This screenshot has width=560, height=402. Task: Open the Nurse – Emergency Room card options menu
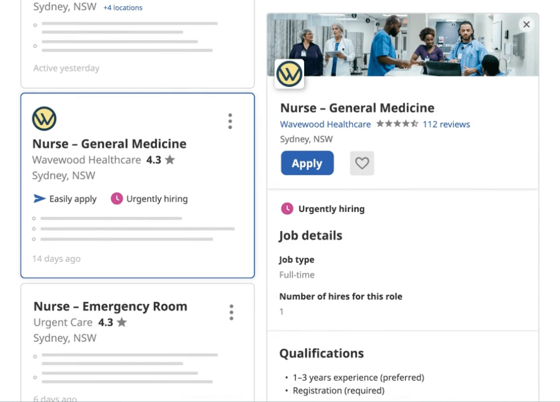tap(231, 312)
